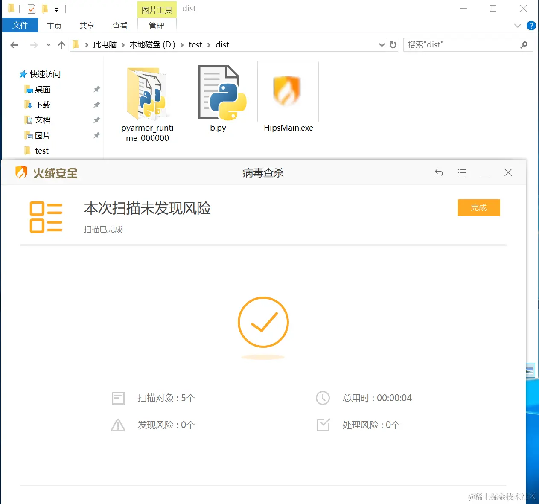Expand chevron after 此电脑 breadcrumb
Image resolution: width=539 pixels, height=504 pixels.
click(123, 45)
